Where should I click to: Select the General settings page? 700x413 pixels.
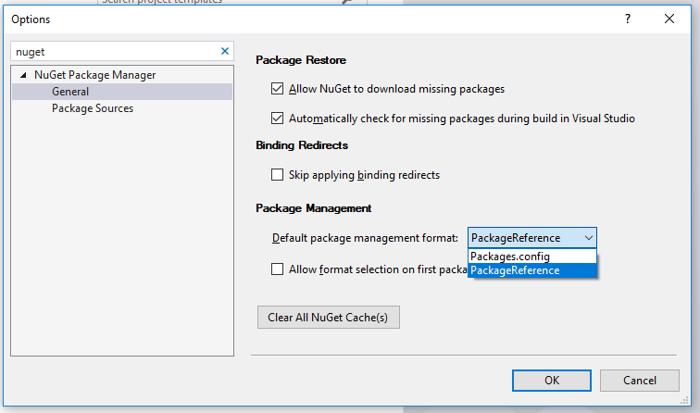point(70,92)
